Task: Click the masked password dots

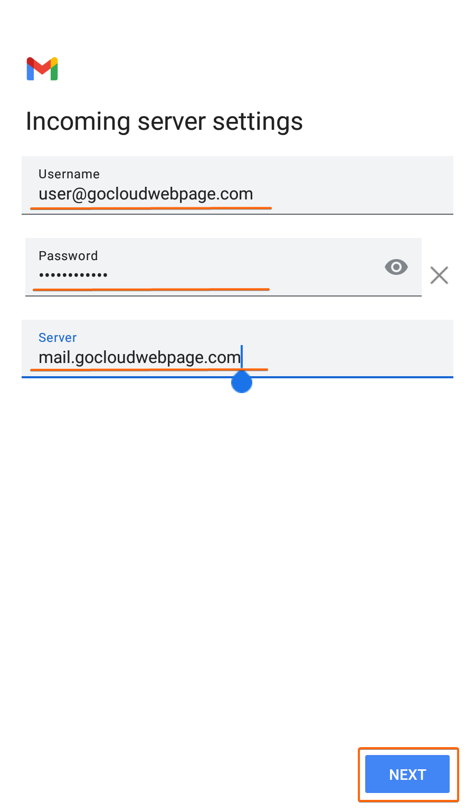Action: (x=73, y=275)
